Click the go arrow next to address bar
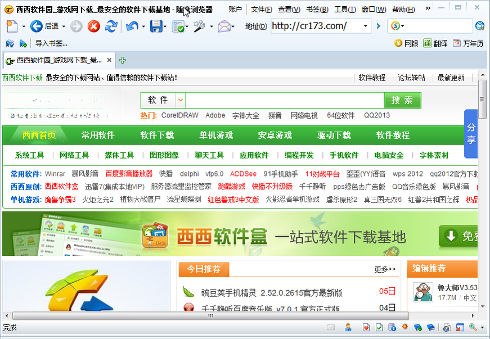The height and width of the screenshot is (339, 490). click(x=379, y=26)
